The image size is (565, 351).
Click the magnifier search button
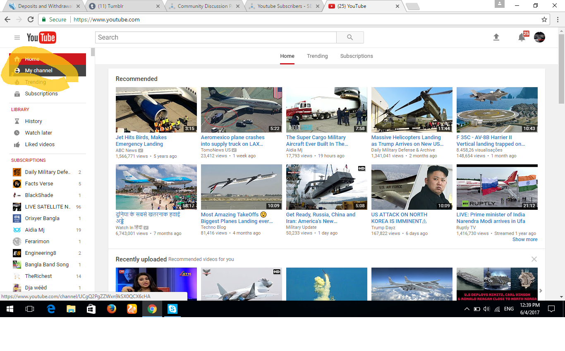(350, 37)
